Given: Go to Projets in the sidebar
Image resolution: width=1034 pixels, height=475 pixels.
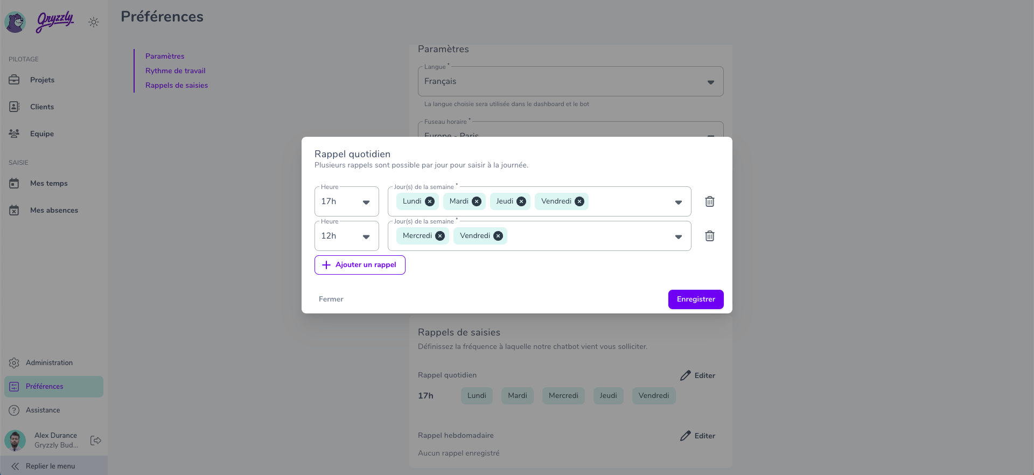Looking at the screenshot, I should click(x=42, y=80).
